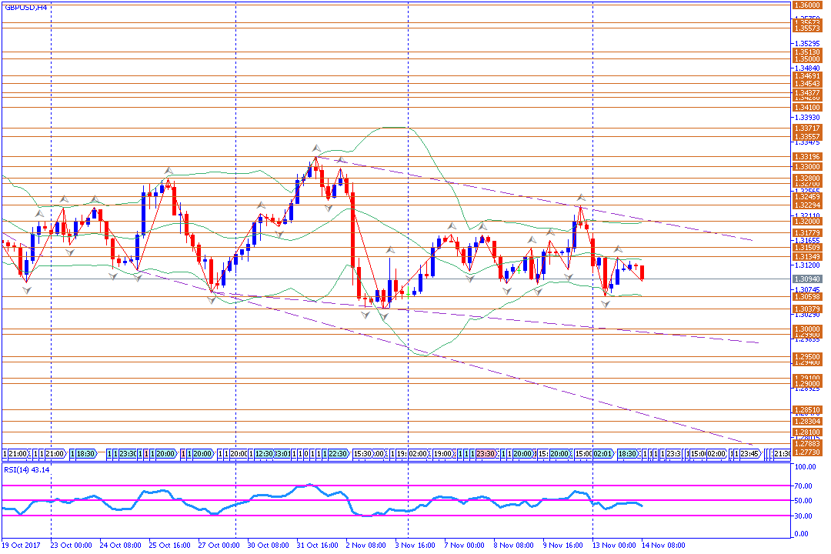Click the 02:01 event marker on timeline
831x554 pixels.
coord(603,454)
